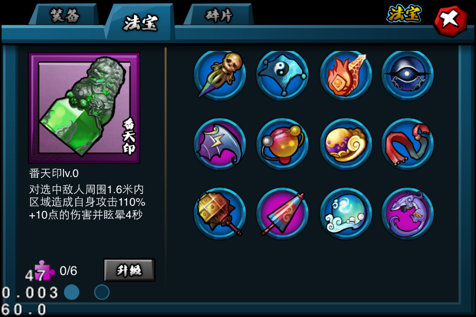This screenshot has width=476, height=317.
Task: Choose the striped umbrella treasure icon
Action: [282, 213]
